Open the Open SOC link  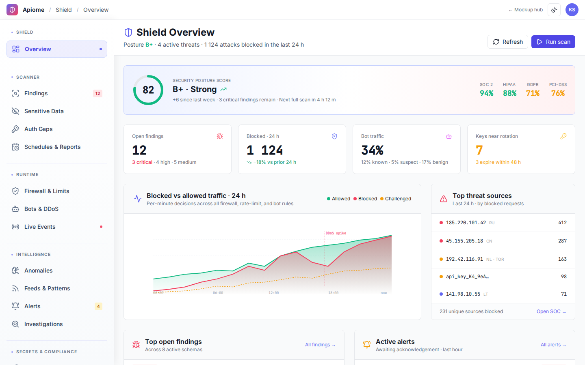551,311
